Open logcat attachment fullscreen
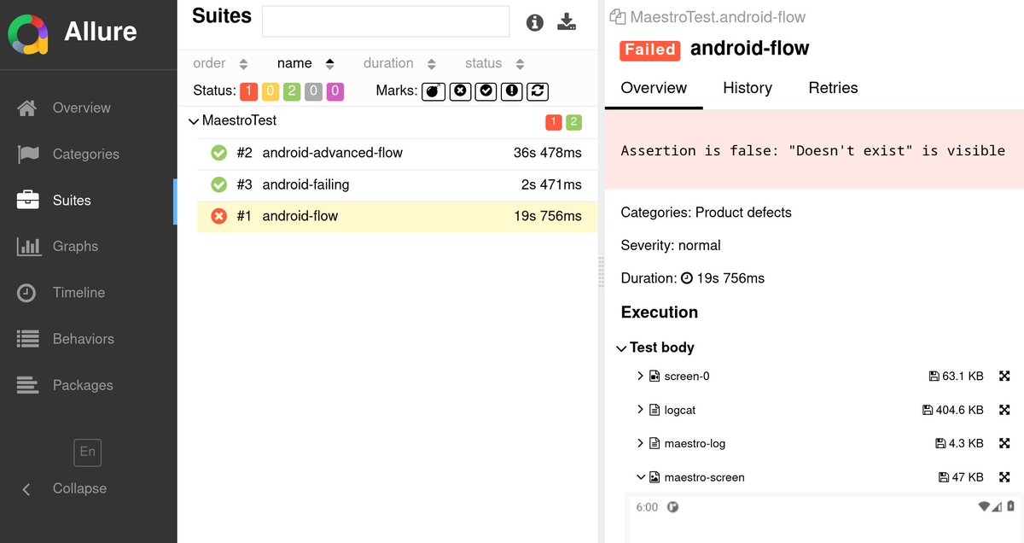Image resolution: width=1024 pixels, height=543 pixels. click(1004, 410)
